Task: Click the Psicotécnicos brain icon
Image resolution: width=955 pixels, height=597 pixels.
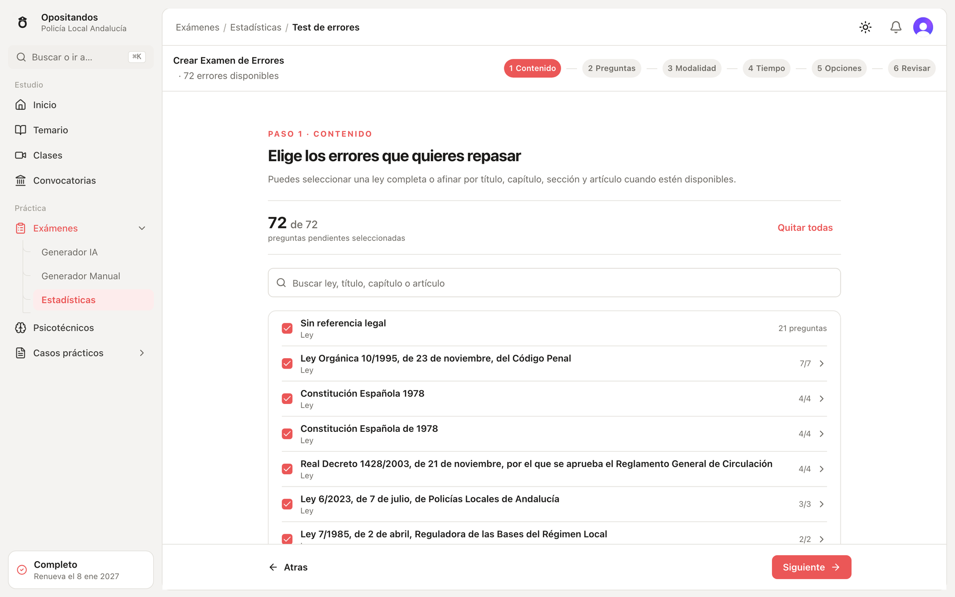Action: (20, 328)
